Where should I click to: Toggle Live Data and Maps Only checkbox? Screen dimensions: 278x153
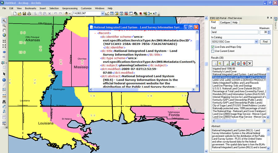tap(213, 47)
